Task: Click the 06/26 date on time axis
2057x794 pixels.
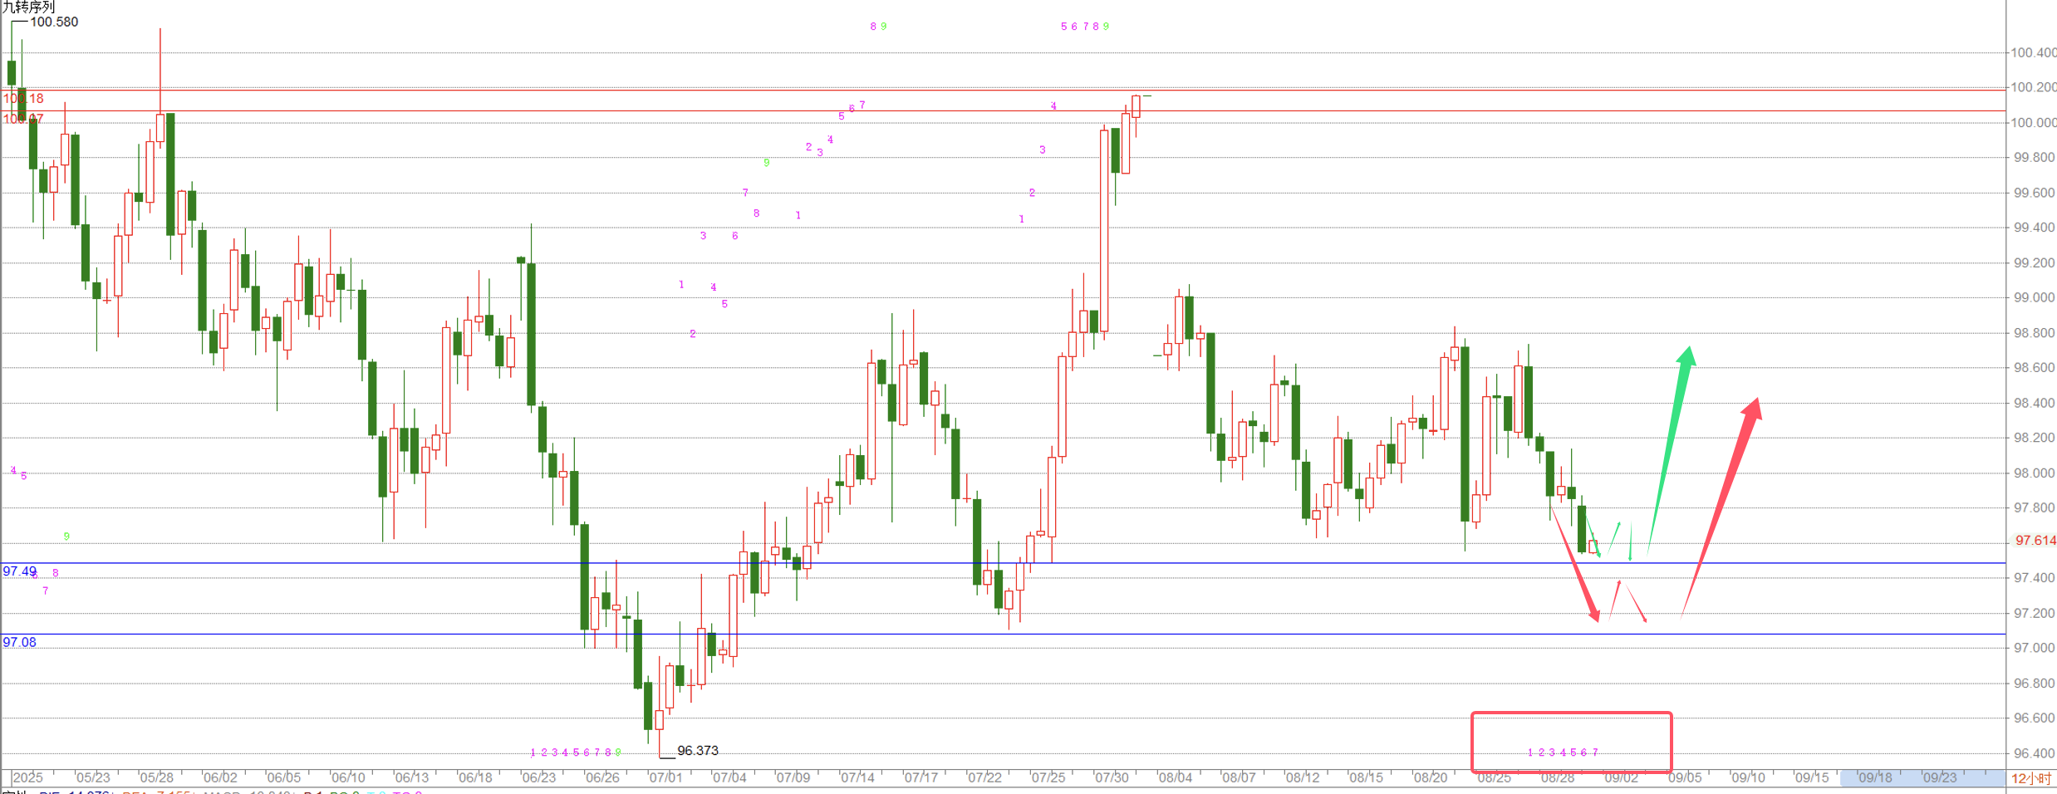Action: point(602,778)
